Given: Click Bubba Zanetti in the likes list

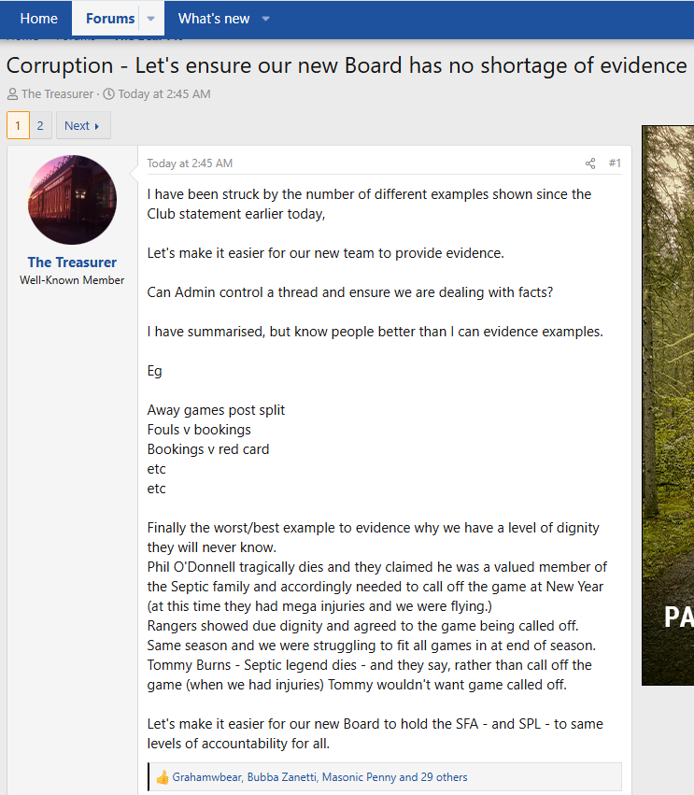Looking at the screenshot, I should tap(282, 777).
